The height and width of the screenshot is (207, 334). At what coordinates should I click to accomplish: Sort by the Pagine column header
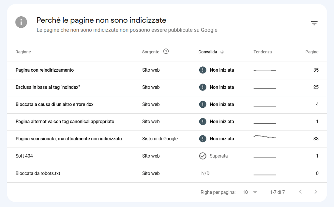312,52
